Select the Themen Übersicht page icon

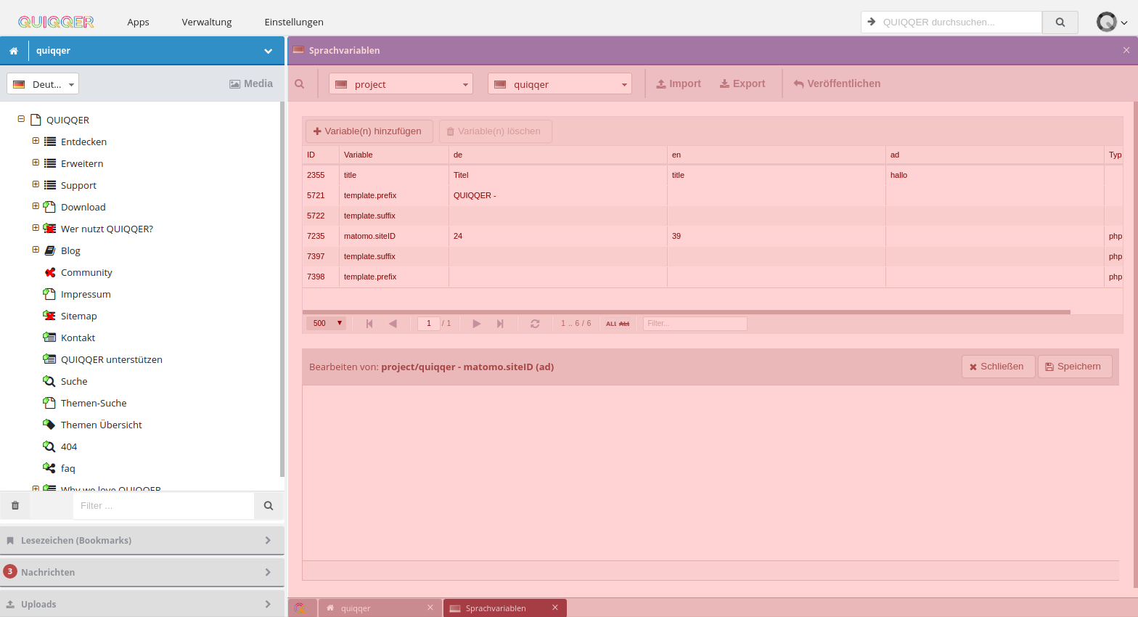tap(49, 425)
